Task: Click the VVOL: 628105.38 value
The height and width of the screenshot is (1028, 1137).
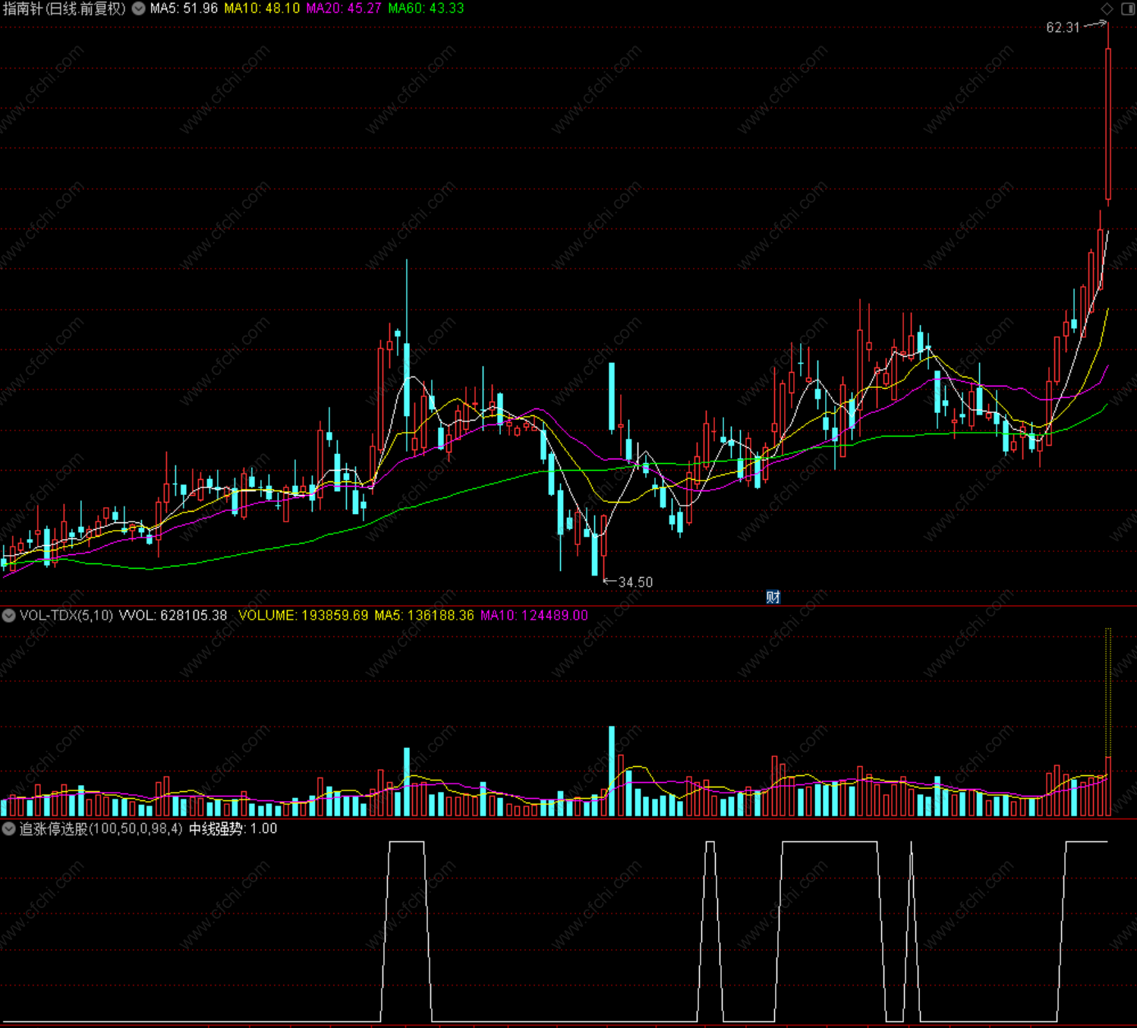Action: (173, 616)
